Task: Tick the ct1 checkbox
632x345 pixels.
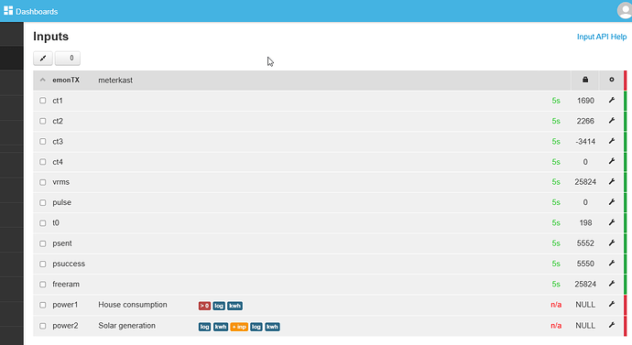Action: [x=43, y=101]
